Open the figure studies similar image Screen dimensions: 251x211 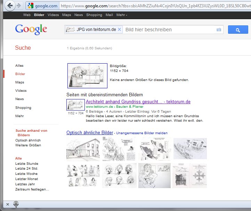[x=83, y=176]
